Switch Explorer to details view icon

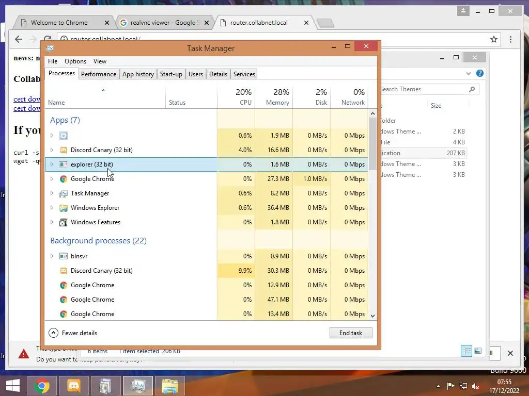(x=466, y=351)
